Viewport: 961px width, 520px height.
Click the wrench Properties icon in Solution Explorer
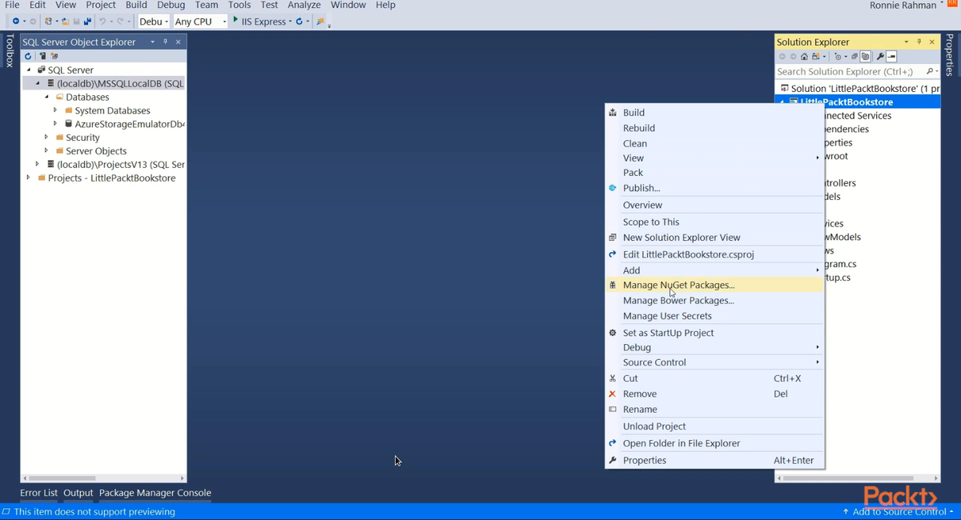click(x=880, y=56)
